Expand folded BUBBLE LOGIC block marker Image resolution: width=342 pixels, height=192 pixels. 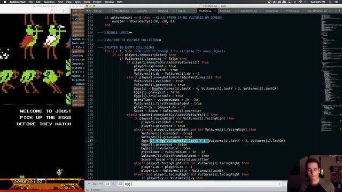130,33
